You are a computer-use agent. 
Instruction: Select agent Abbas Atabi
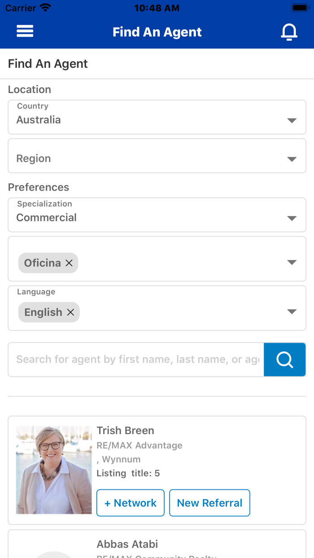127,544
